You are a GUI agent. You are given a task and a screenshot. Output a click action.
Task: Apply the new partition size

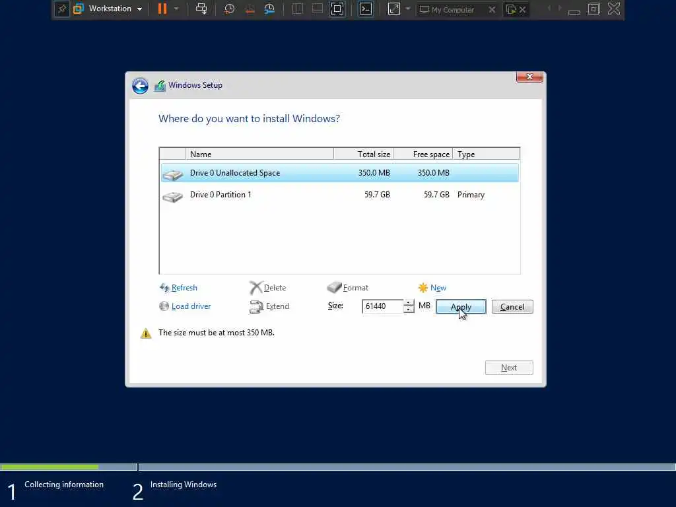click(461, 306)
